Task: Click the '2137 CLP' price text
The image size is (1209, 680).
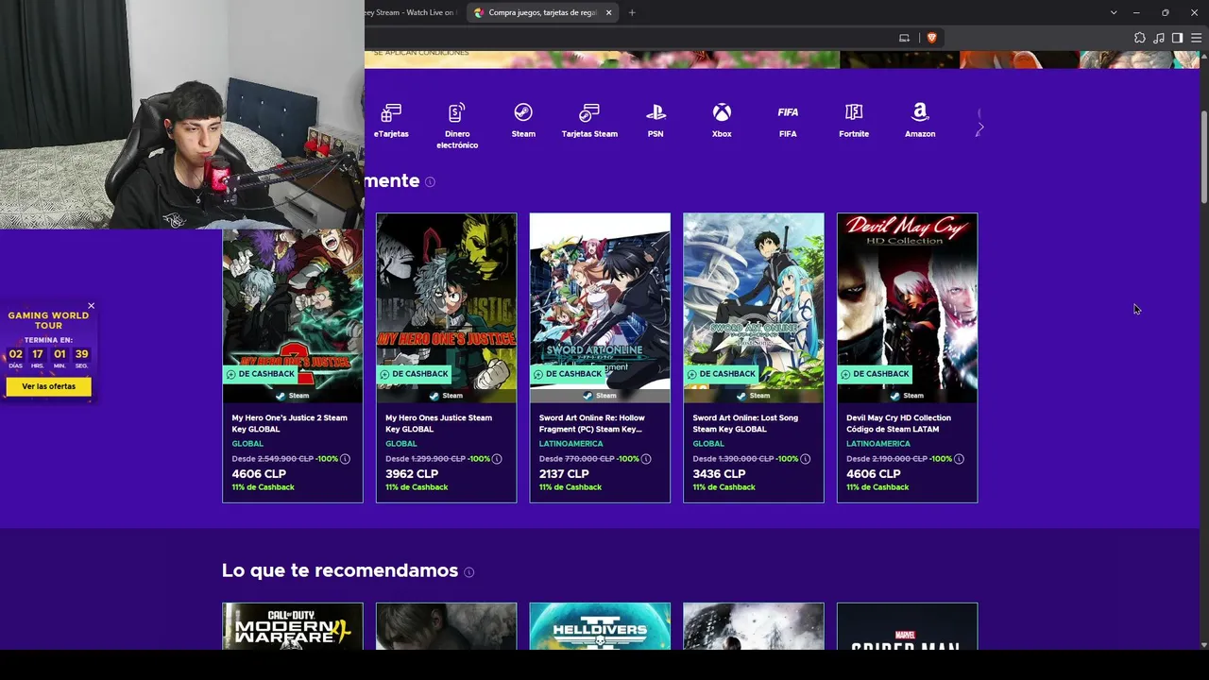Action: click(564, 474)
